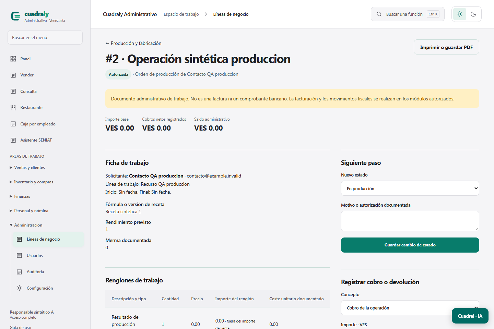The image size is (494, 329).
Task: Open the Concepto dropdown
Action: point(410,308)
